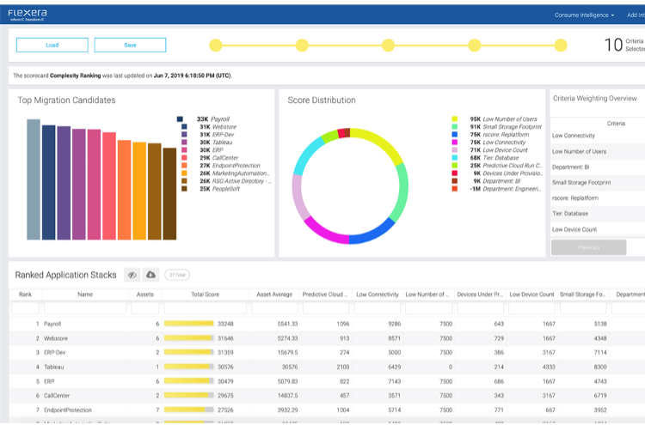This screenshot has width=645, height=425.
Task: Toggle the eye-slash visibility icon in Ranked Application Stacks
Action: pos(132,275)
